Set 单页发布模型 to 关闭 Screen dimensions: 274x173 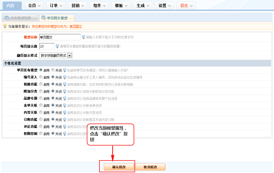point(53,70)
